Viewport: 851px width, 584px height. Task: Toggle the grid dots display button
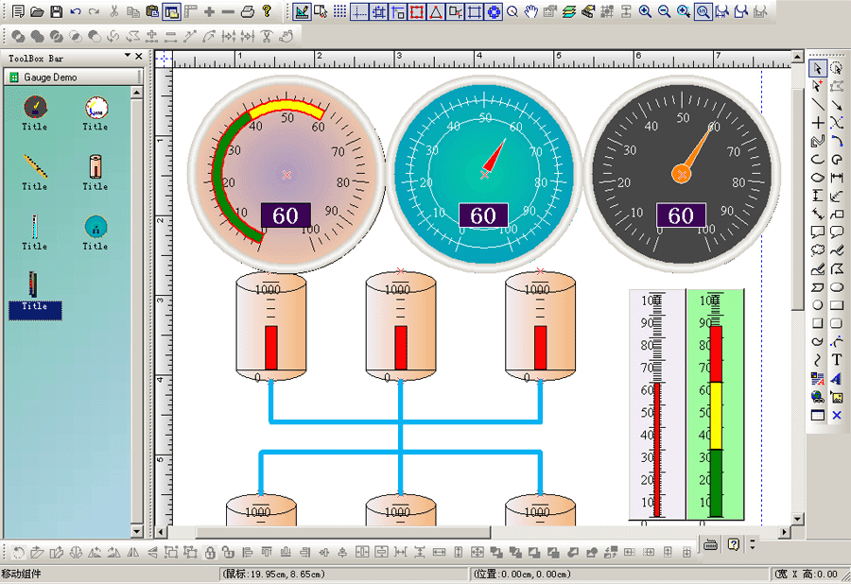(339, 12)
